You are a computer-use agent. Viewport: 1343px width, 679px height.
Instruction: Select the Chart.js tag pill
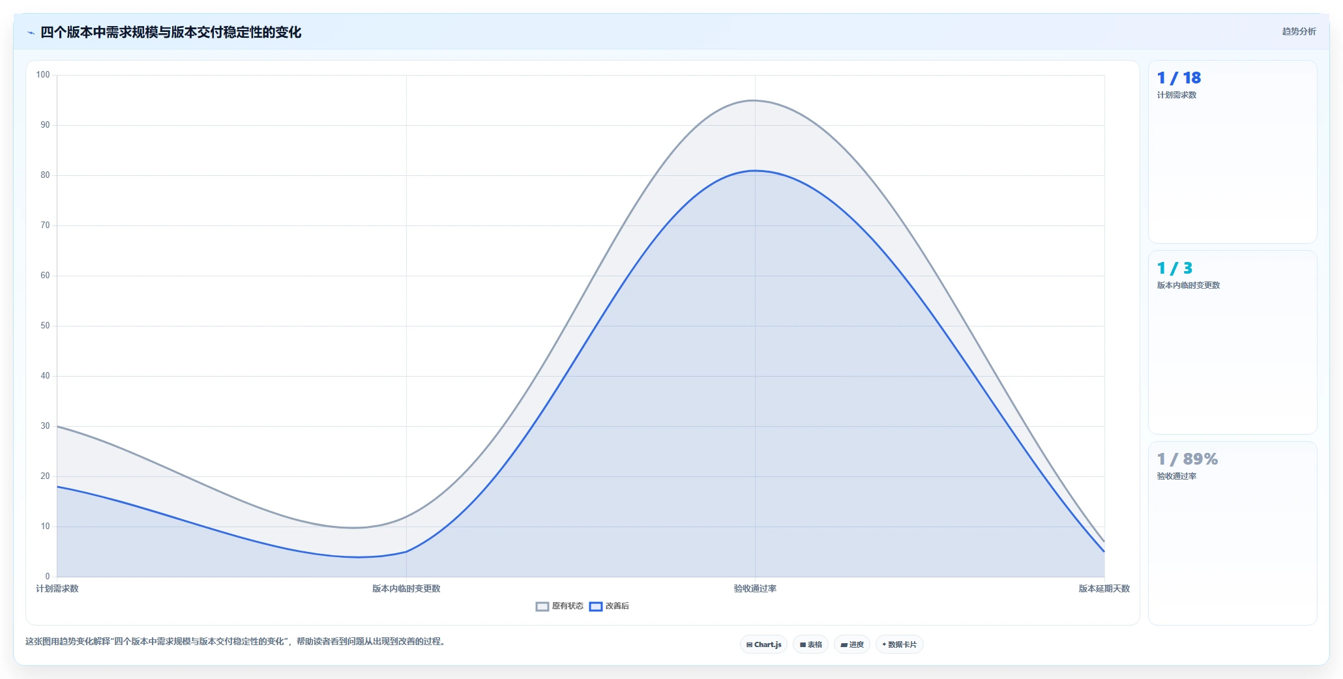tap(764, 644)
